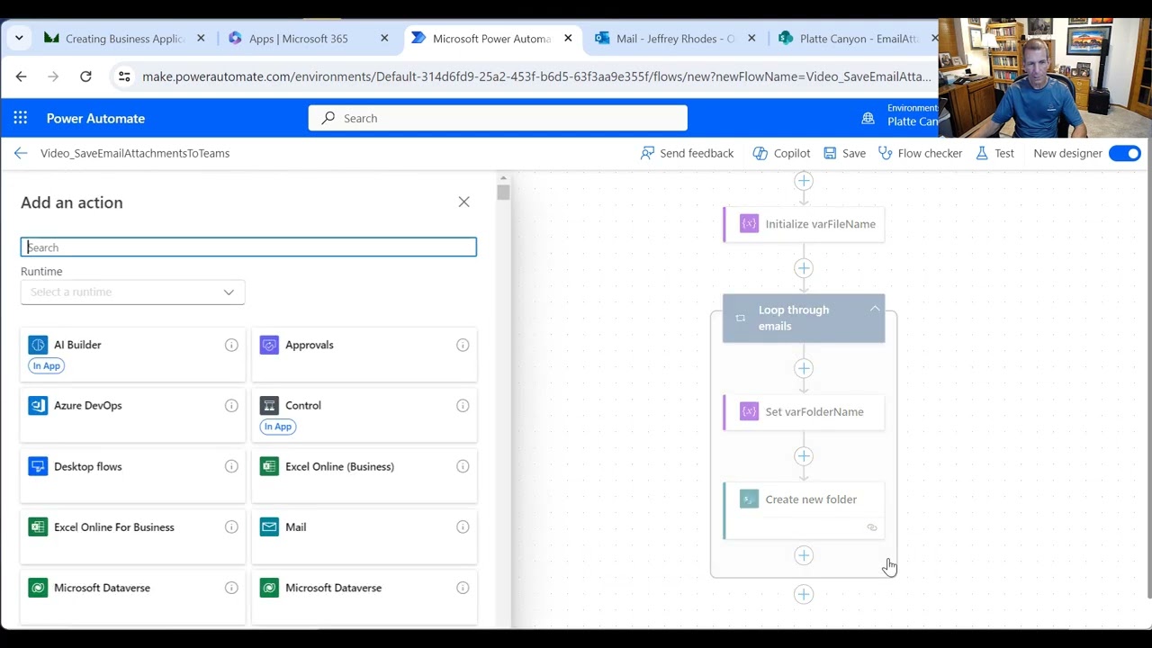Select the Approvals connector
This screenshot has height=648, width=1152.
(x=364, y=355)
